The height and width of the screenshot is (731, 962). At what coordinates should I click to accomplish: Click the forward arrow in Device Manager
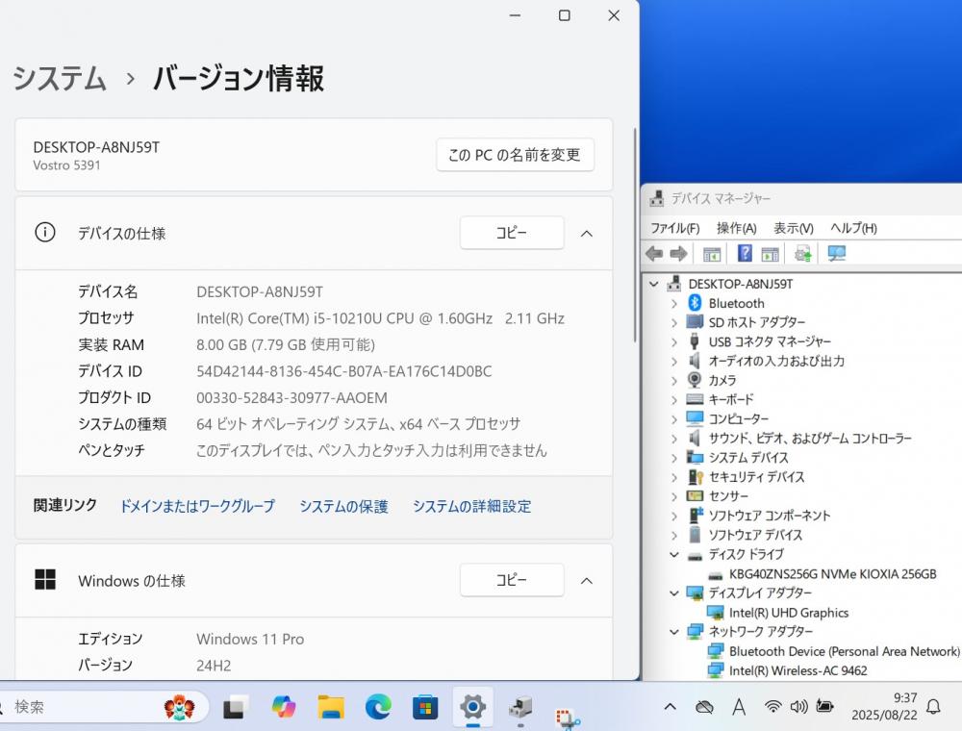point(678,253)
